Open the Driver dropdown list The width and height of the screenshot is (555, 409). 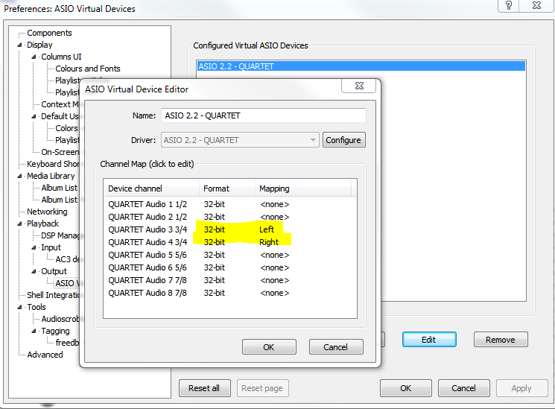(x=312, y=139)
